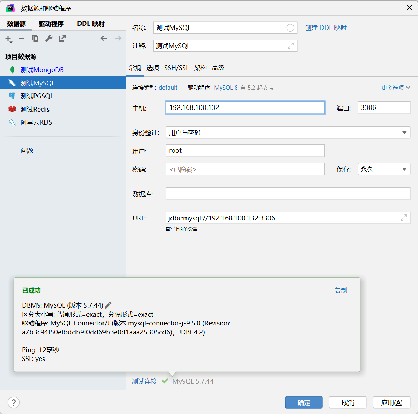Open the 架构 schemas tab

200,68
